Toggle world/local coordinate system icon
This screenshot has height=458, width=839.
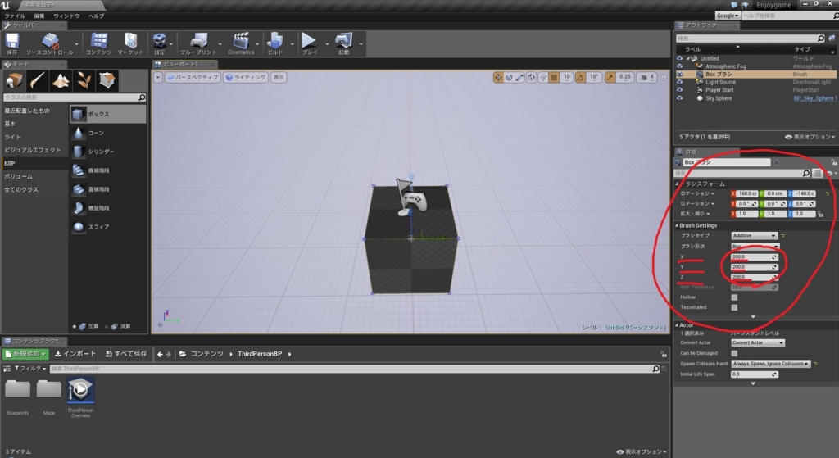point(531,78)
